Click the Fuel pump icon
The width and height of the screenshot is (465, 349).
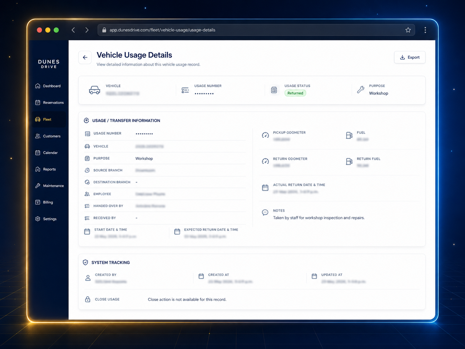349,135
